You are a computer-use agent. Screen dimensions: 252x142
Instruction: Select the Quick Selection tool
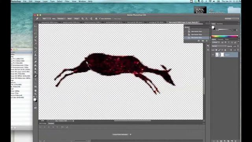[35, 37]
